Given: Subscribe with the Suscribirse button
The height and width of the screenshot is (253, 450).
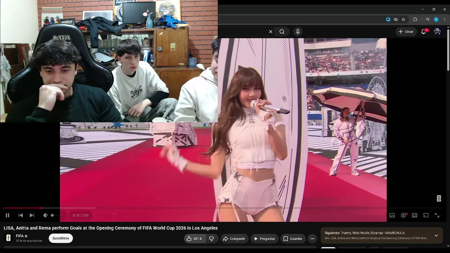Looking at the screenshot, I should coord(61,238).
